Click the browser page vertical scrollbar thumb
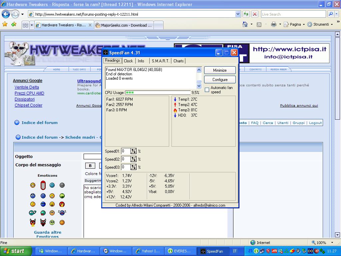This screenshot has width=341, height=256. pyautogui.click(x=337, y=78)
